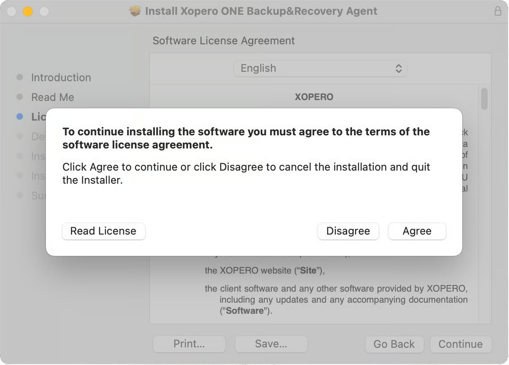Click the license text scrollbar thumb
This screenshot has height=365, width=509.
coord(484,98)
